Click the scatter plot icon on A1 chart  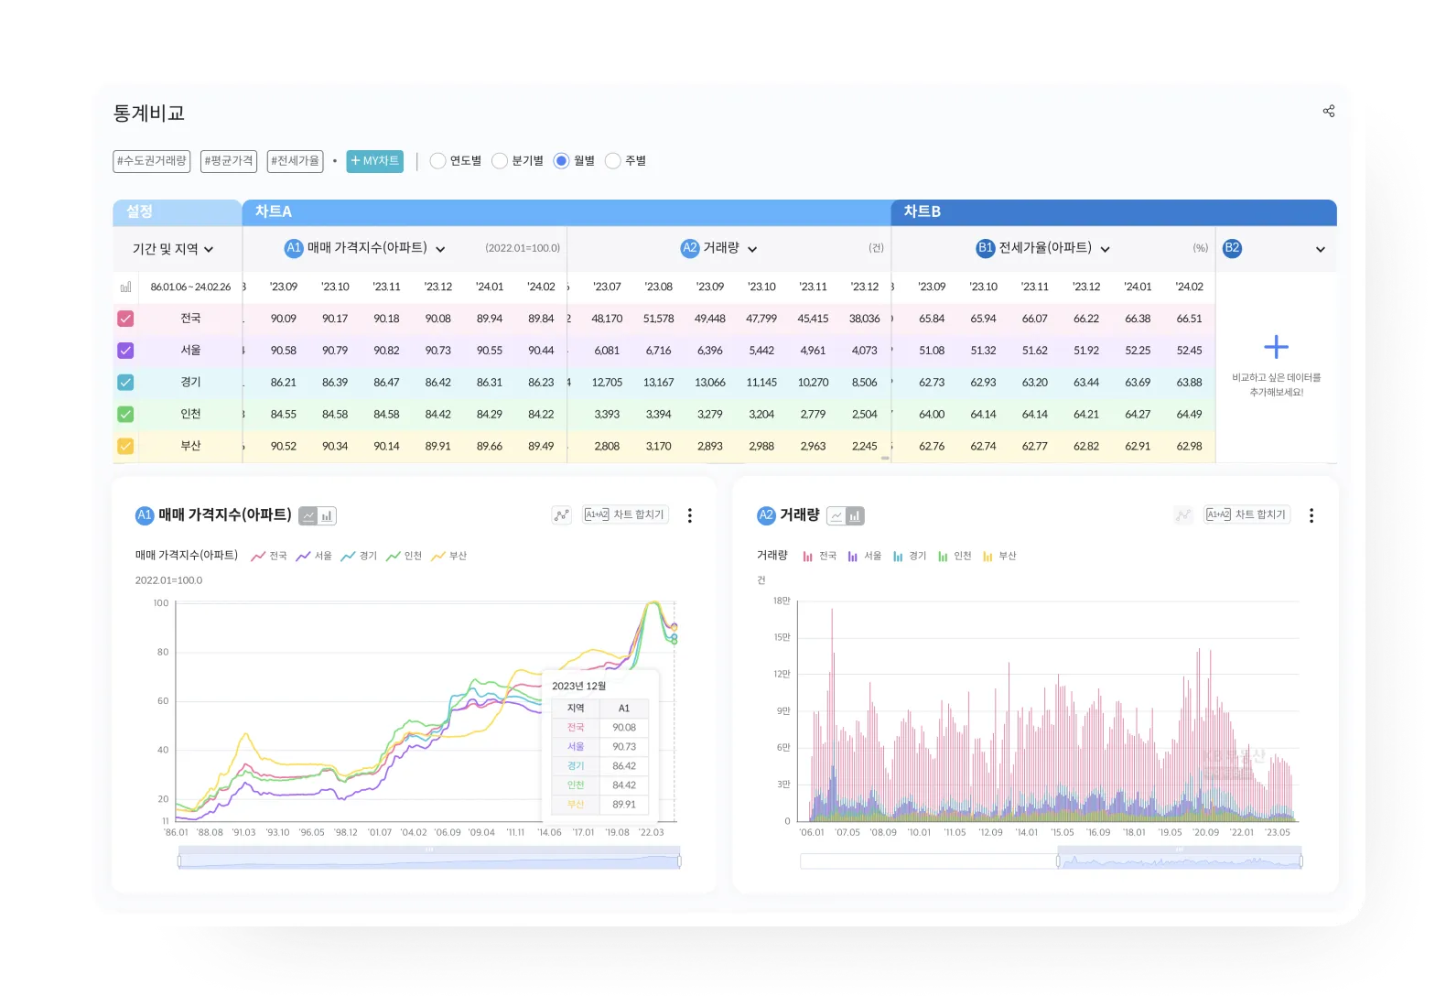561,515
